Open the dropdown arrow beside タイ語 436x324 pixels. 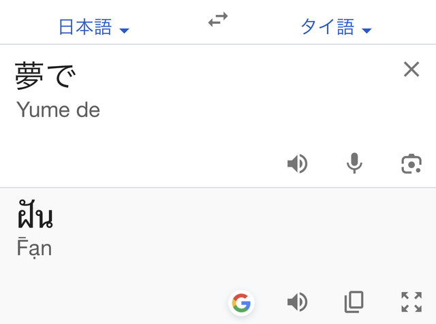(x=367, y=31)
